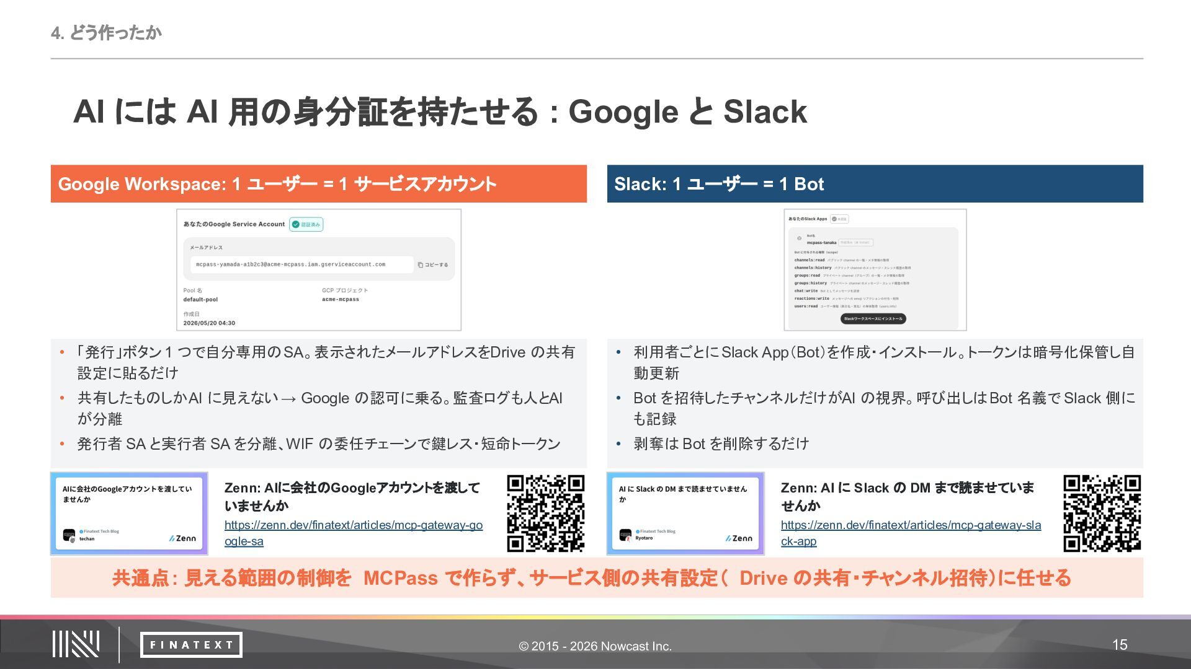This screenshot has height=669, width=1191.
Task: Click the bullet starting '発行者 SA と実行者 SA'
Action: (319, 444)
